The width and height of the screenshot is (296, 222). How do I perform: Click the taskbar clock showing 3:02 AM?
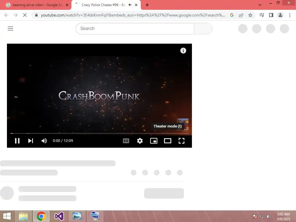tap(283, 217)
